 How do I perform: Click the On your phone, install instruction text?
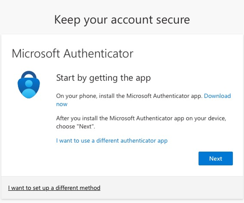tap(129, 96)
